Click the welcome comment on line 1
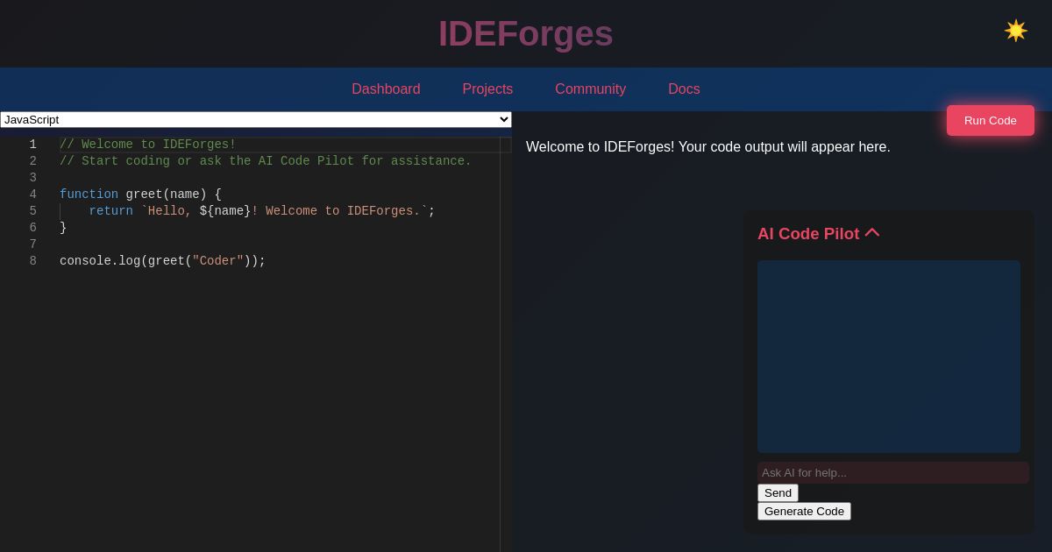This screenshot has width=1052, height=552. [147, 145]
